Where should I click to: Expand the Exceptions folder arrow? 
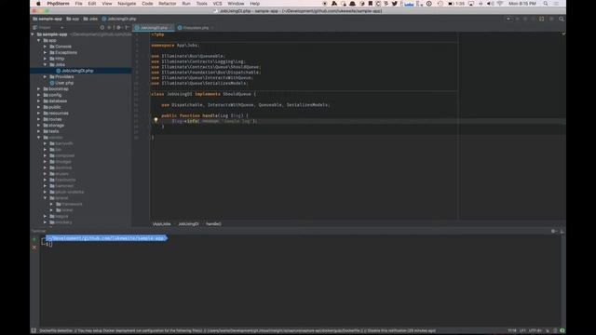pyautogui.click(x=45, y=52)
